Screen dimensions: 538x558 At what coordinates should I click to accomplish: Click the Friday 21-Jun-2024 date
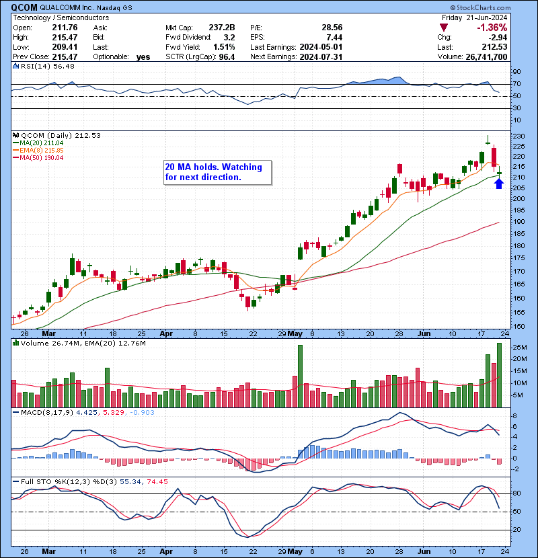coord(474,17)
